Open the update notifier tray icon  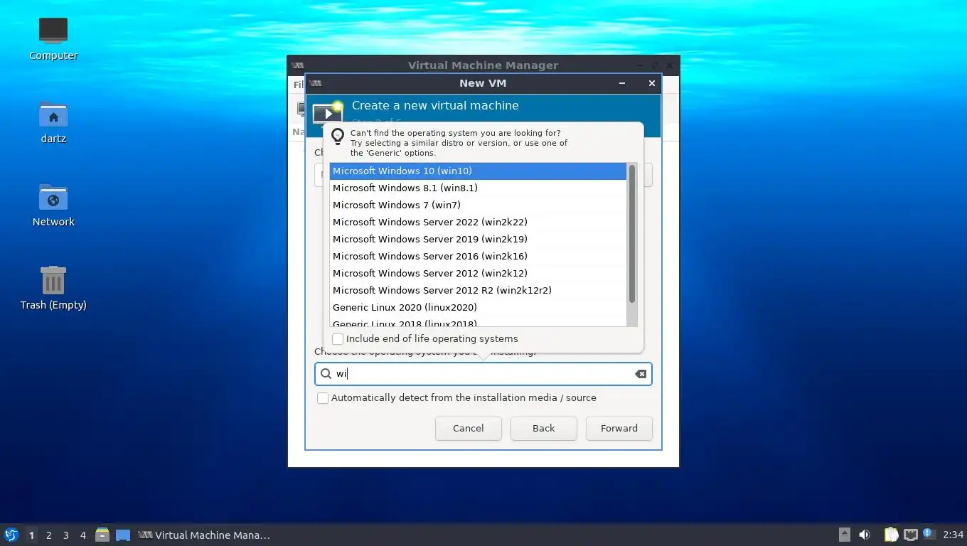[928, 534]
